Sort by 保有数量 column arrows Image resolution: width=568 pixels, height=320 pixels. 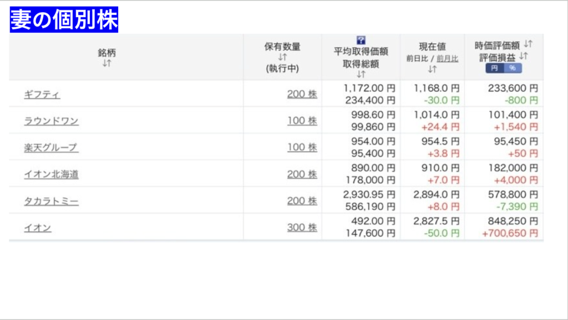(x=283, y=58)
